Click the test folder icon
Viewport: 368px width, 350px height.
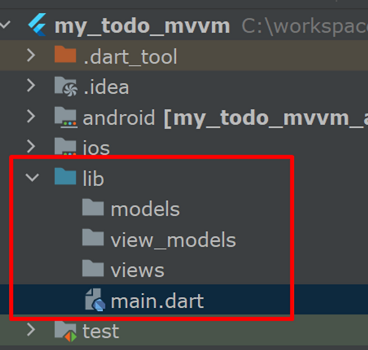(x=66, y=331)
